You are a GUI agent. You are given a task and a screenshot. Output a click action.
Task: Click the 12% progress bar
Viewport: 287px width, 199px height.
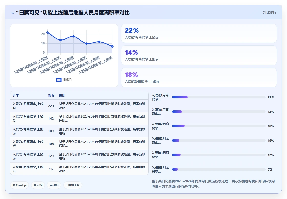(x=219, y=155)
